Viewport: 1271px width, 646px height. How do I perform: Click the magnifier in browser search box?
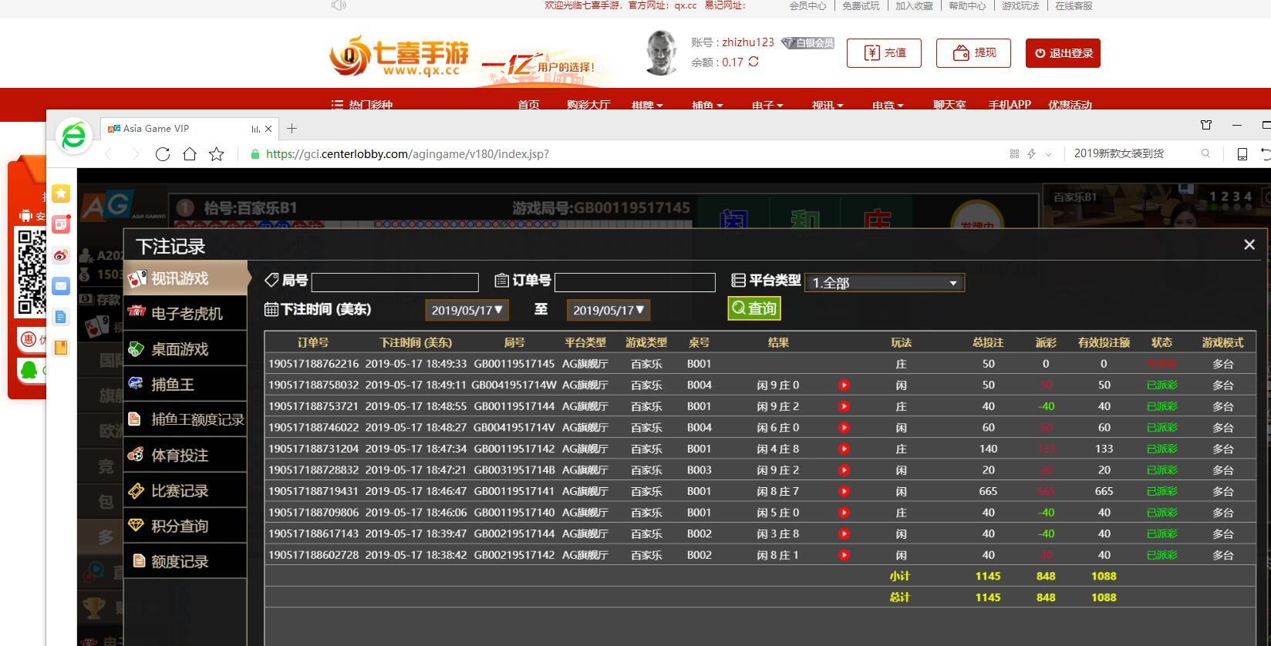[1205, 153]
